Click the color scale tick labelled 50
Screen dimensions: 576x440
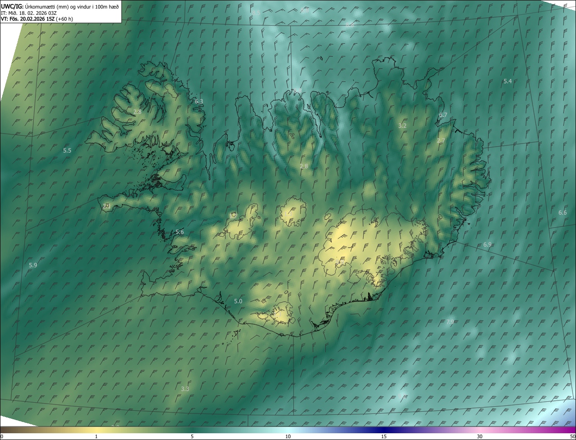pyautogui.click(x=572, y=437)
